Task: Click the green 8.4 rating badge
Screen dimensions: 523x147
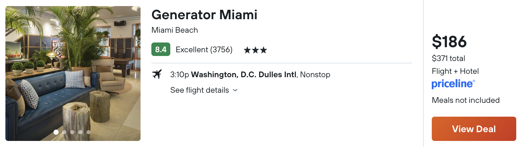Action: [161, 50]
